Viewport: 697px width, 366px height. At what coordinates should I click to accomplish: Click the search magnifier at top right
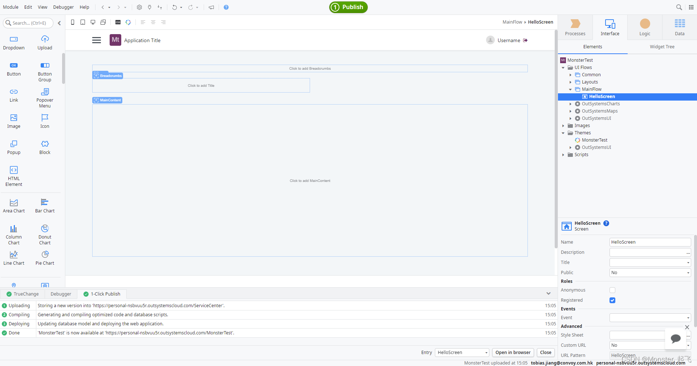coord(679,7)
